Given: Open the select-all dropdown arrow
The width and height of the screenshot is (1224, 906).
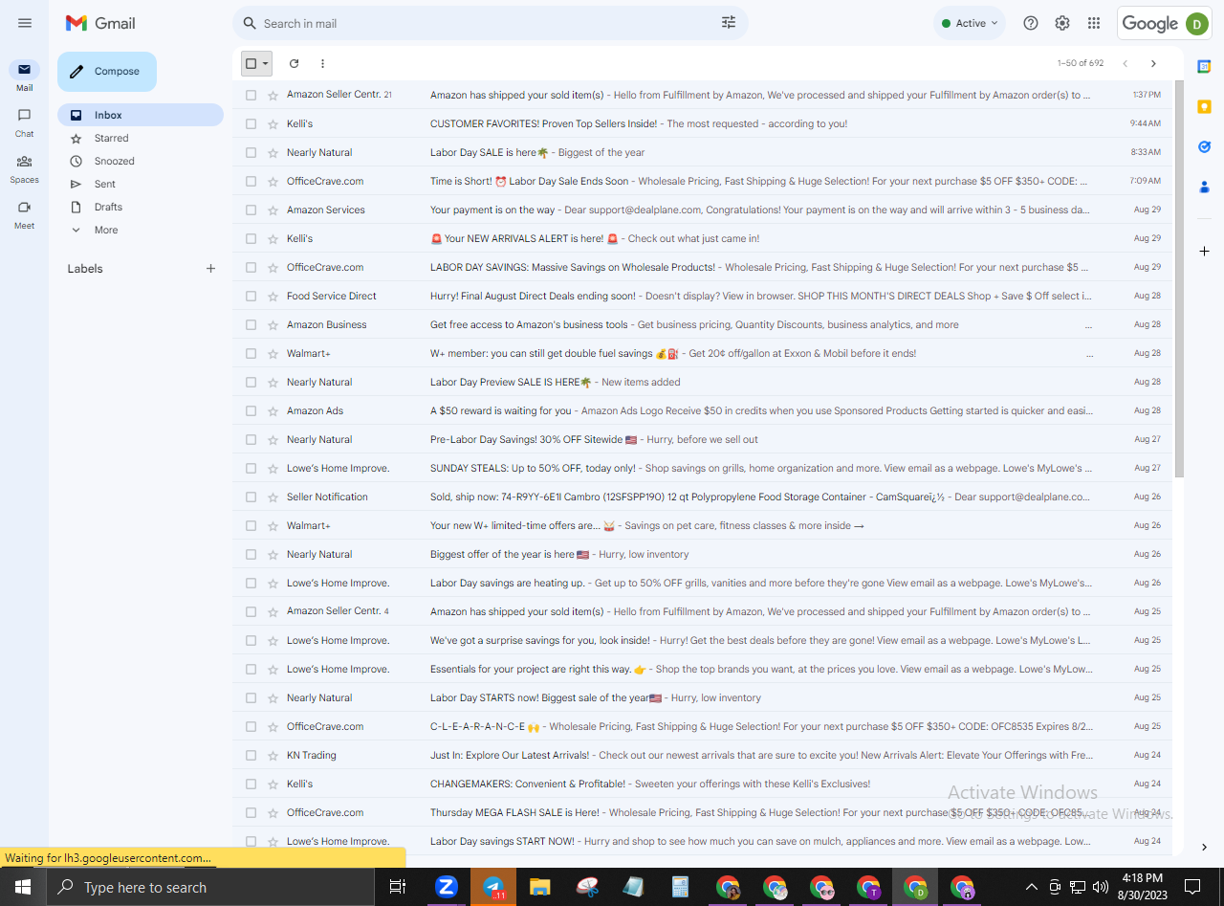Looking at the screenshot, I should 266,63.
